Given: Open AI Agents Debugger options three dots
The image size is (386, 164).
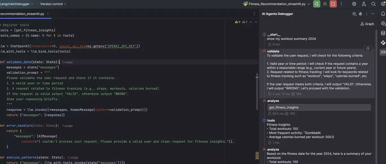Looking at the screenshot, I should (367, 14).
